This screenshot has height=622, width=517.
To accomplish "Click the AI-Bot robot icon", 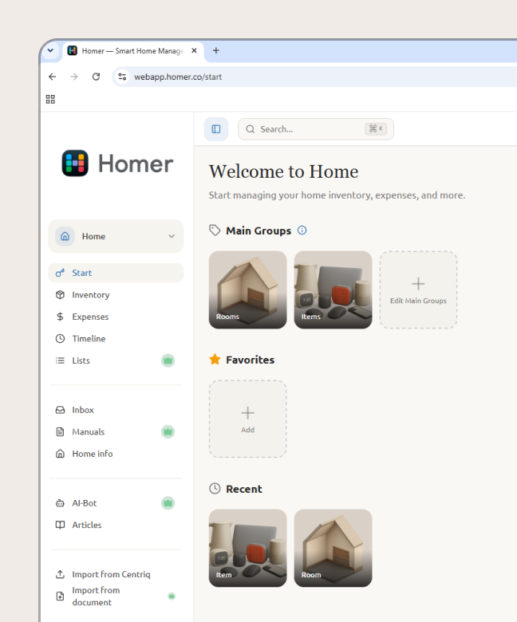I will coord(60,503).
